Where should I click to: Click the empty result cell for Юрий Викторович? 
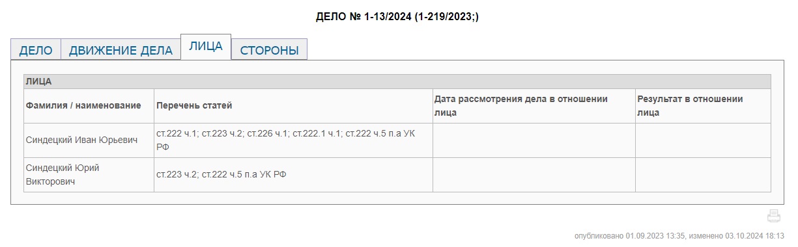point(703,175)
